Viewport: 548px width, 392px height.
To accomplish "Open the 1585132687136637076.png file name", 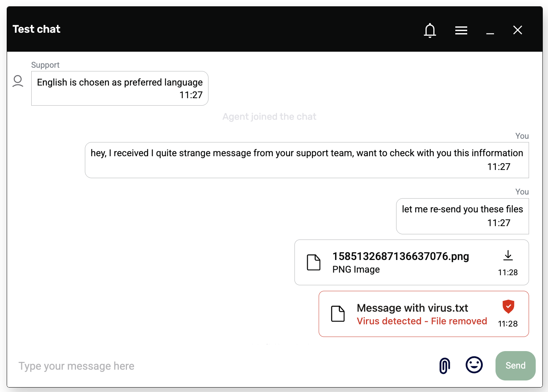I will click(x=400, y=256).
